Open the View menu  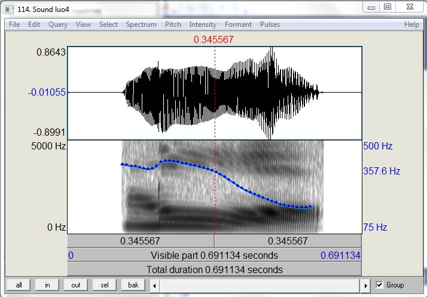(83, 25)
